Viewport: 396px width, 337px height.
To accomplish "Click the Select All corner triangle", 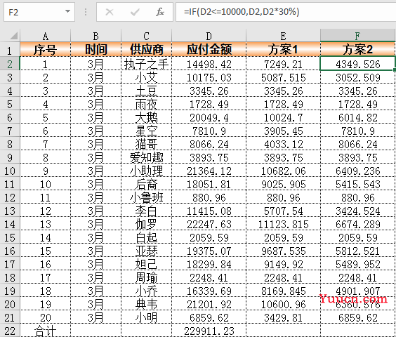I will tap(13, 36).
